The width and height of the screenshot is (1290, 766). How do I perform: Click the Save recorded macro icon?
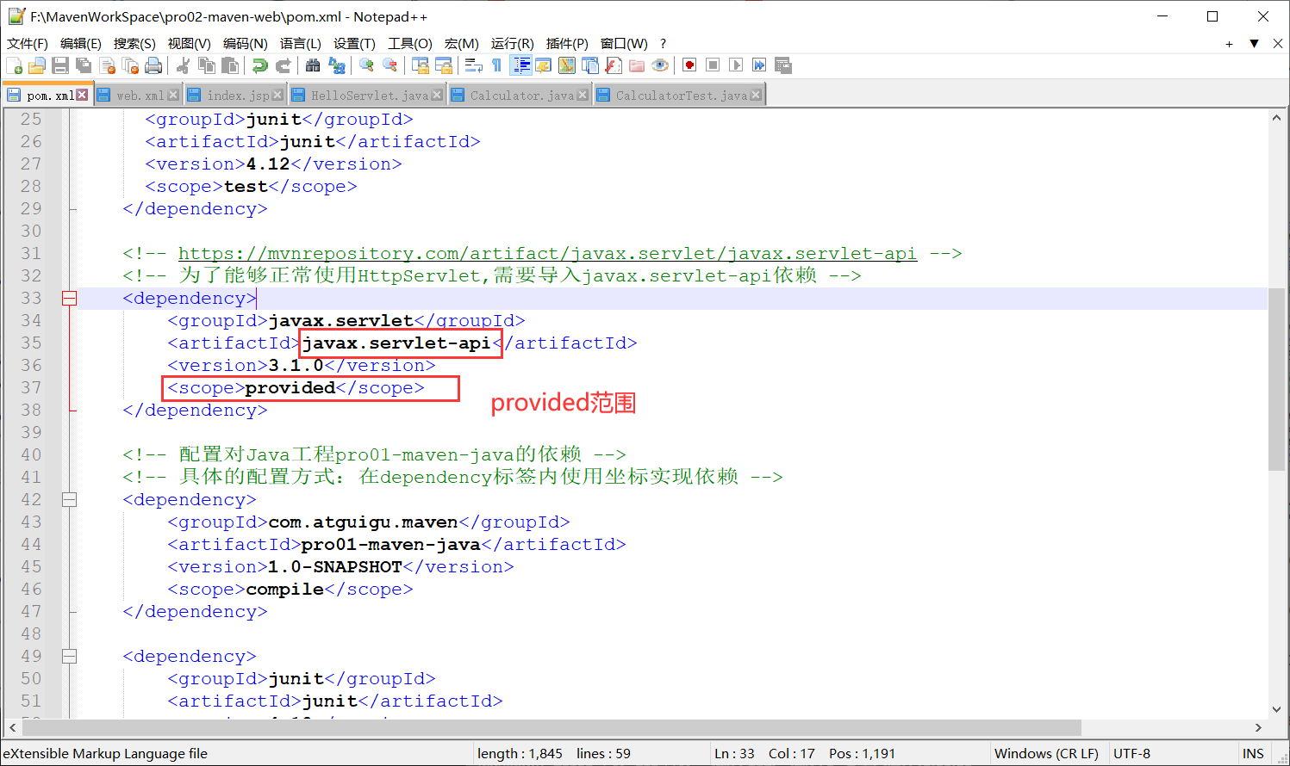pyautogui.click(x=782, y=65)
